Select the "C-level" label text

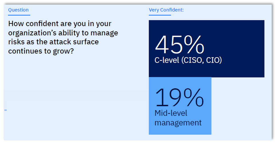(167, 60)
